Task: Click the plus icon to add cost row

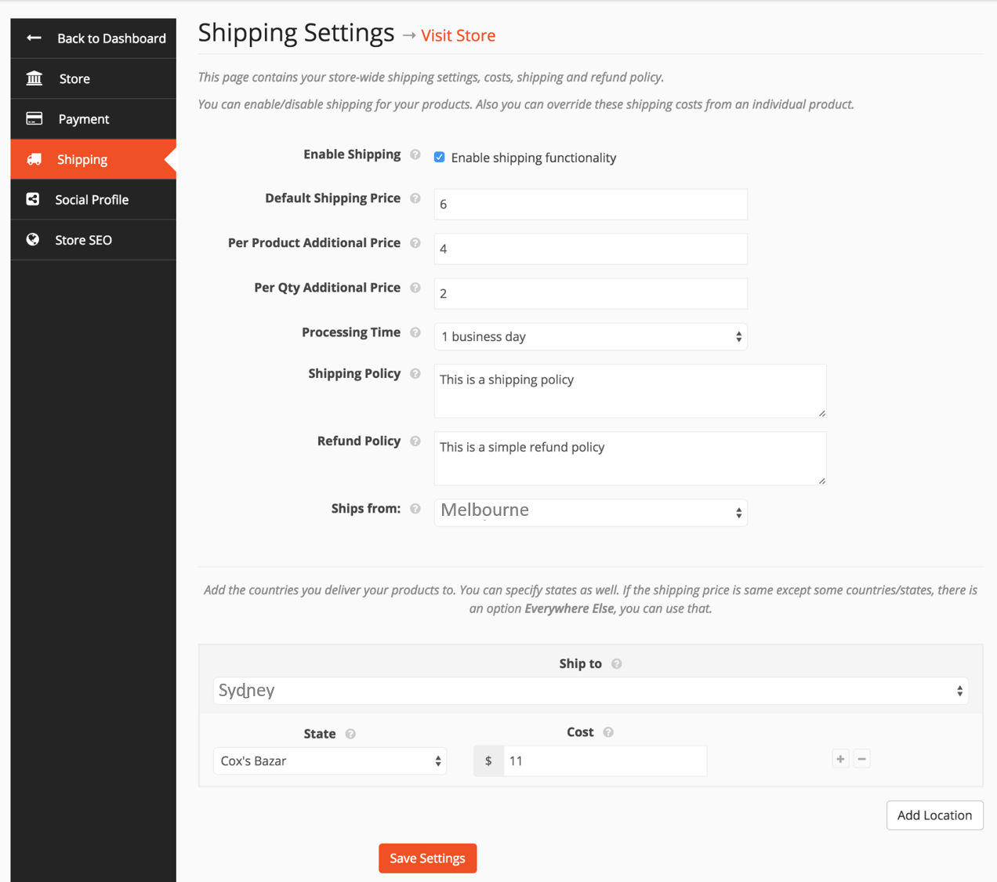Action: click(x=840, y=758)
